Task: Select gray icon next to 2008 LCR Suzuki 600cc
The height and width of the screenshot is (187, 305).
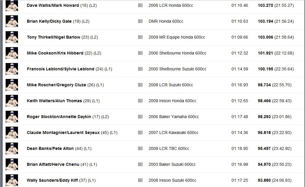Action: pos(140,85)
